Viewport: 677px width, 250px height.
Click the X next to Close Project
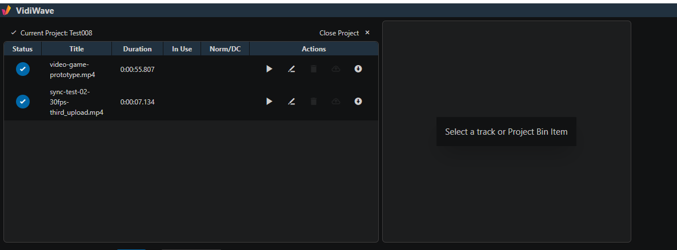click(x=367, y=33)
